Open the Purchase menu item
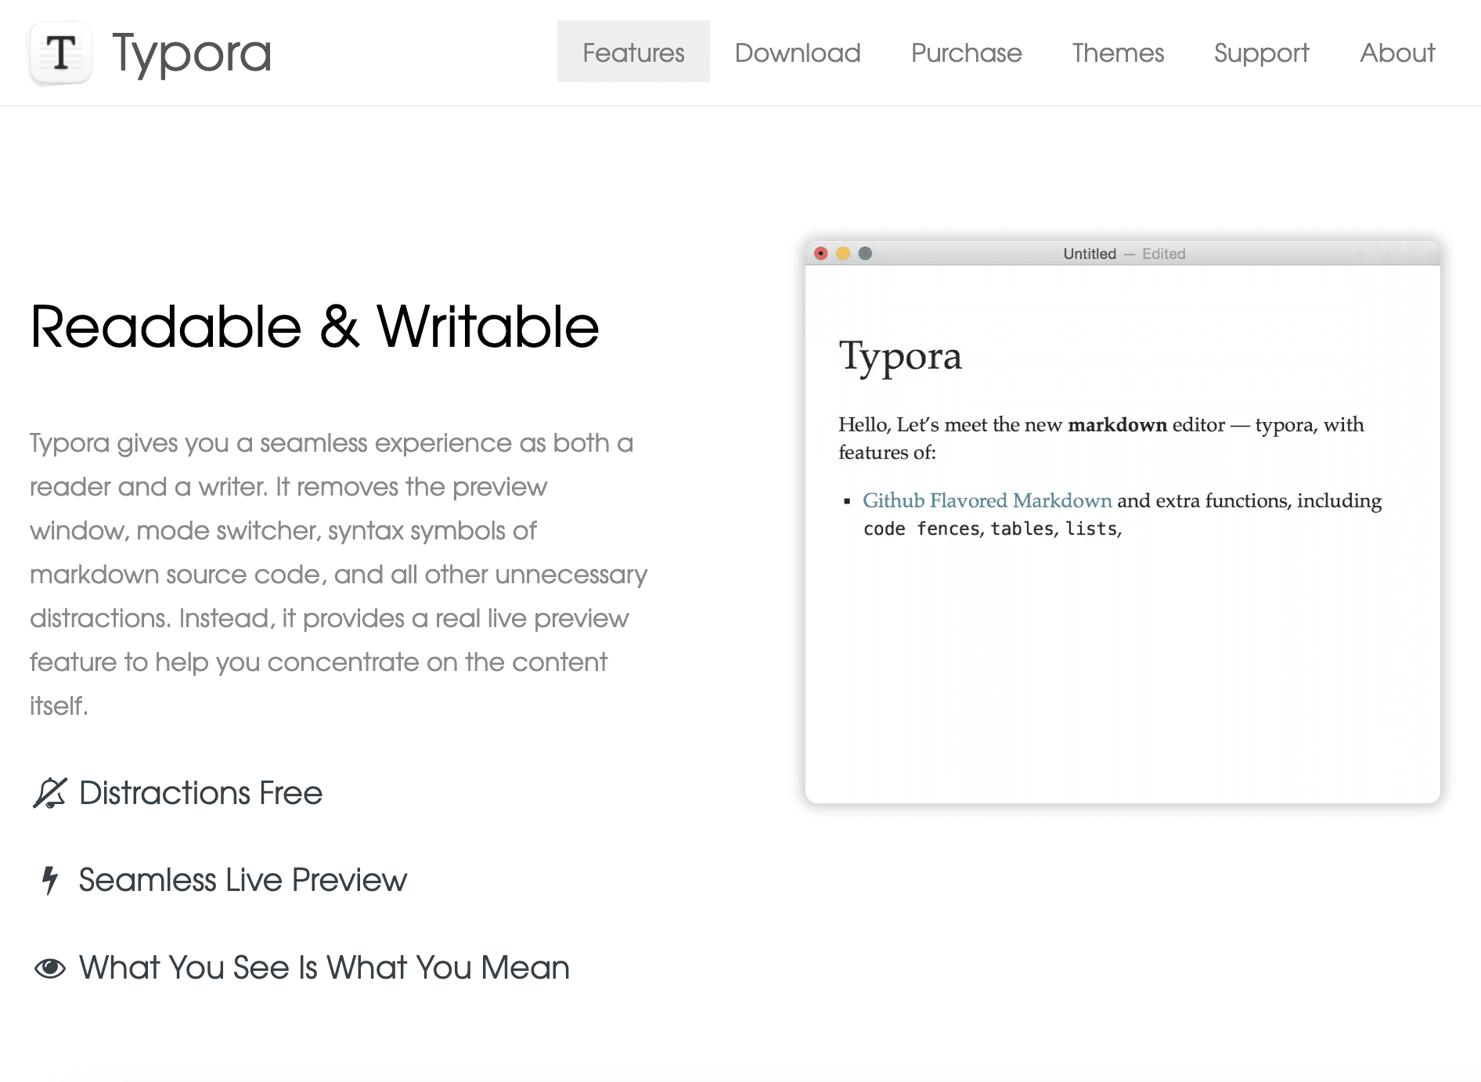Screen dimensions: 1481x1082 [x=966, y=52]
